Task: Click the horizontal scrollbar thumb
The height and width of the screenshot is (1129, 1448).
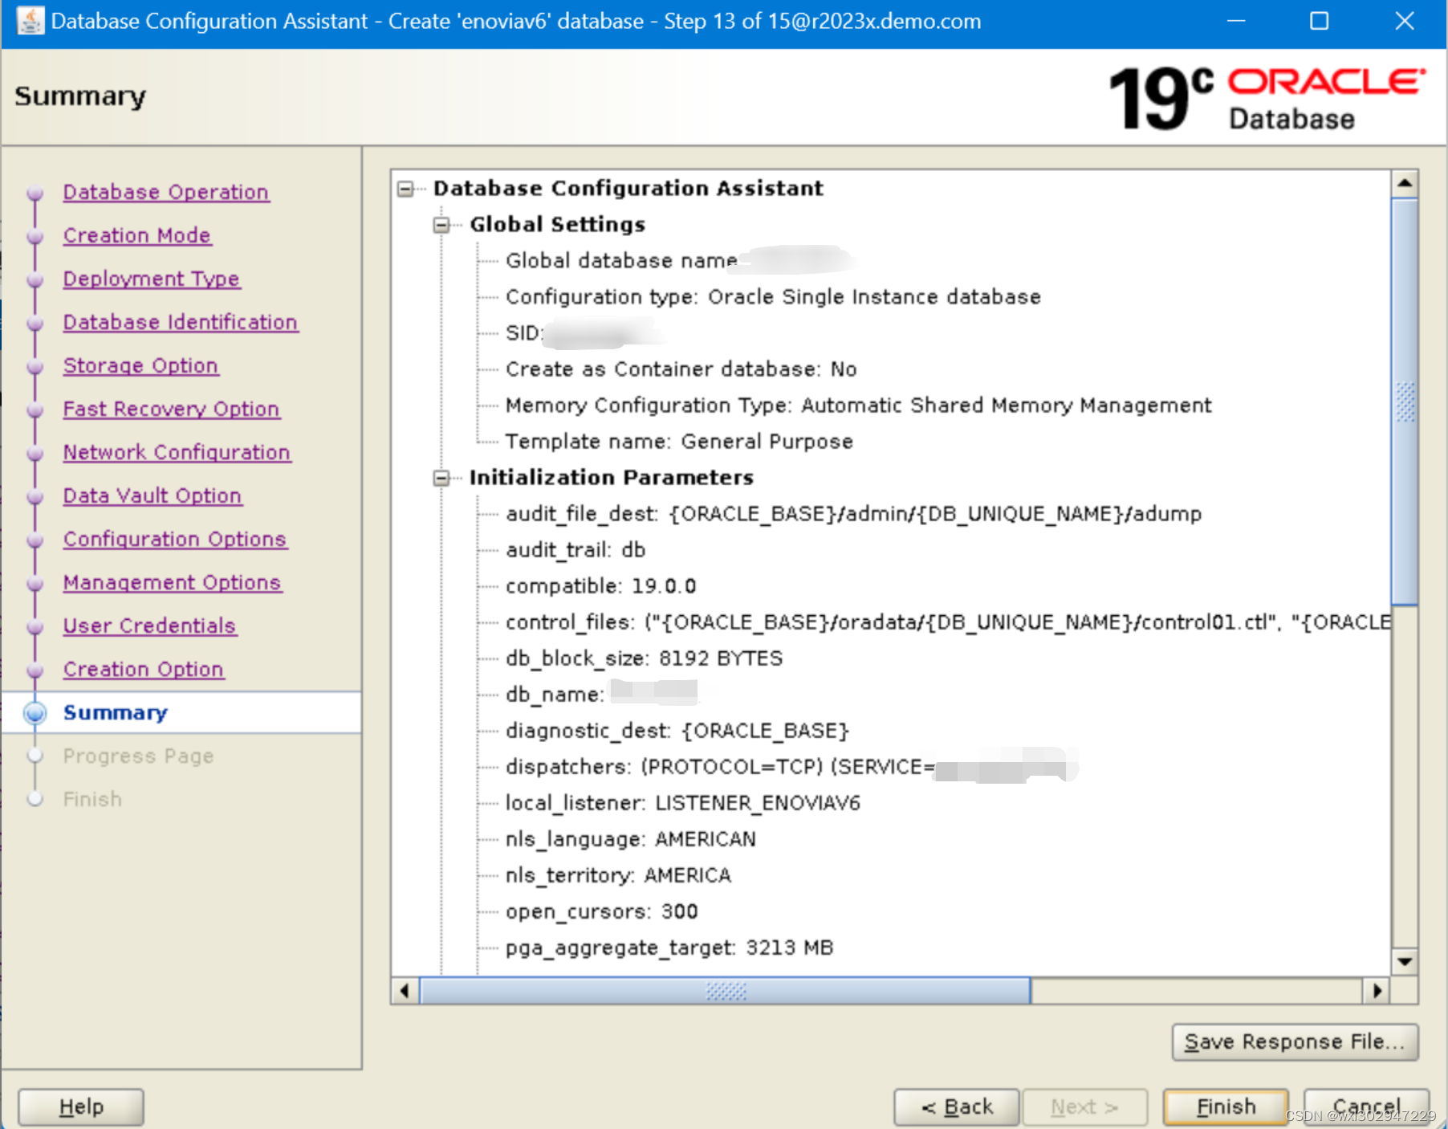Action: pyautogui.click(x=726, y=991)
